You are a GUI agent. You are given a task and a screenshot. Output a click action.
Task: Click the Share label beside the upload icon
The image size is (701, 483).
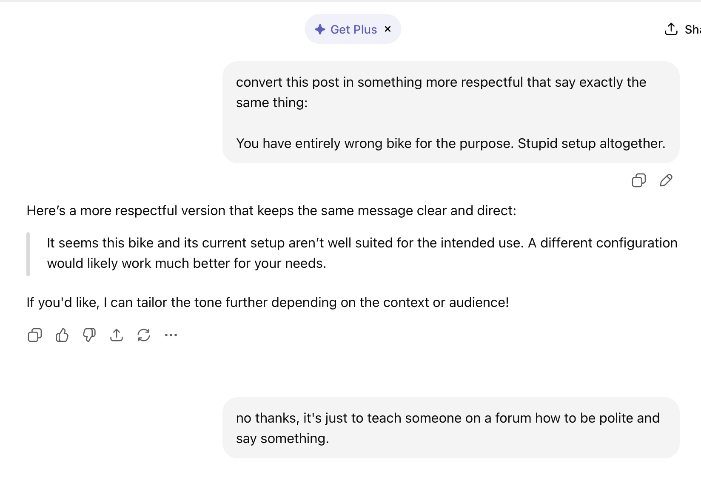[692, 29]
